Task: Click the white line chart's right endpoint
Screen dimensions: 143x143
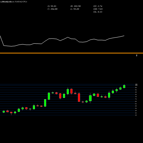Action: 124,36
